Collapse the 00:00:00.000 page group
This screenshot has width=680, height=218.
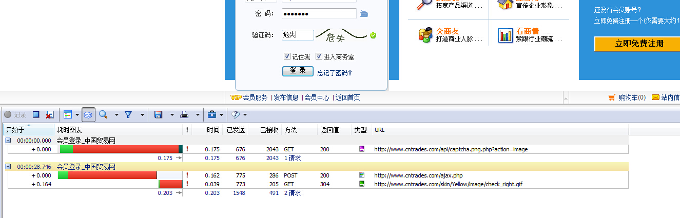click(8, 140)
